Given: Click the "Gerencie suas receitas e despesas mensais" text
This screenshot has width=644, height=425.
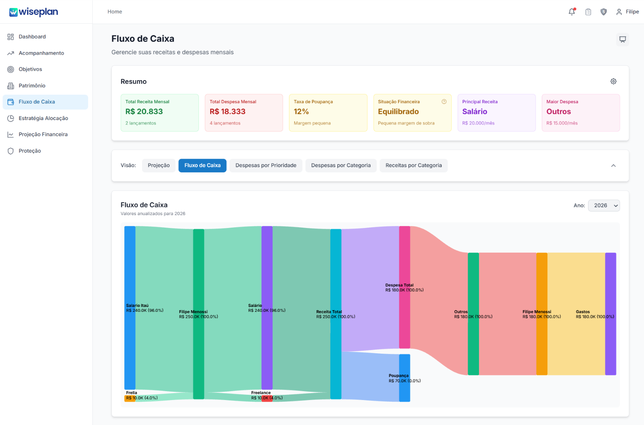Looking at the screenshot, I should [172, 52].
